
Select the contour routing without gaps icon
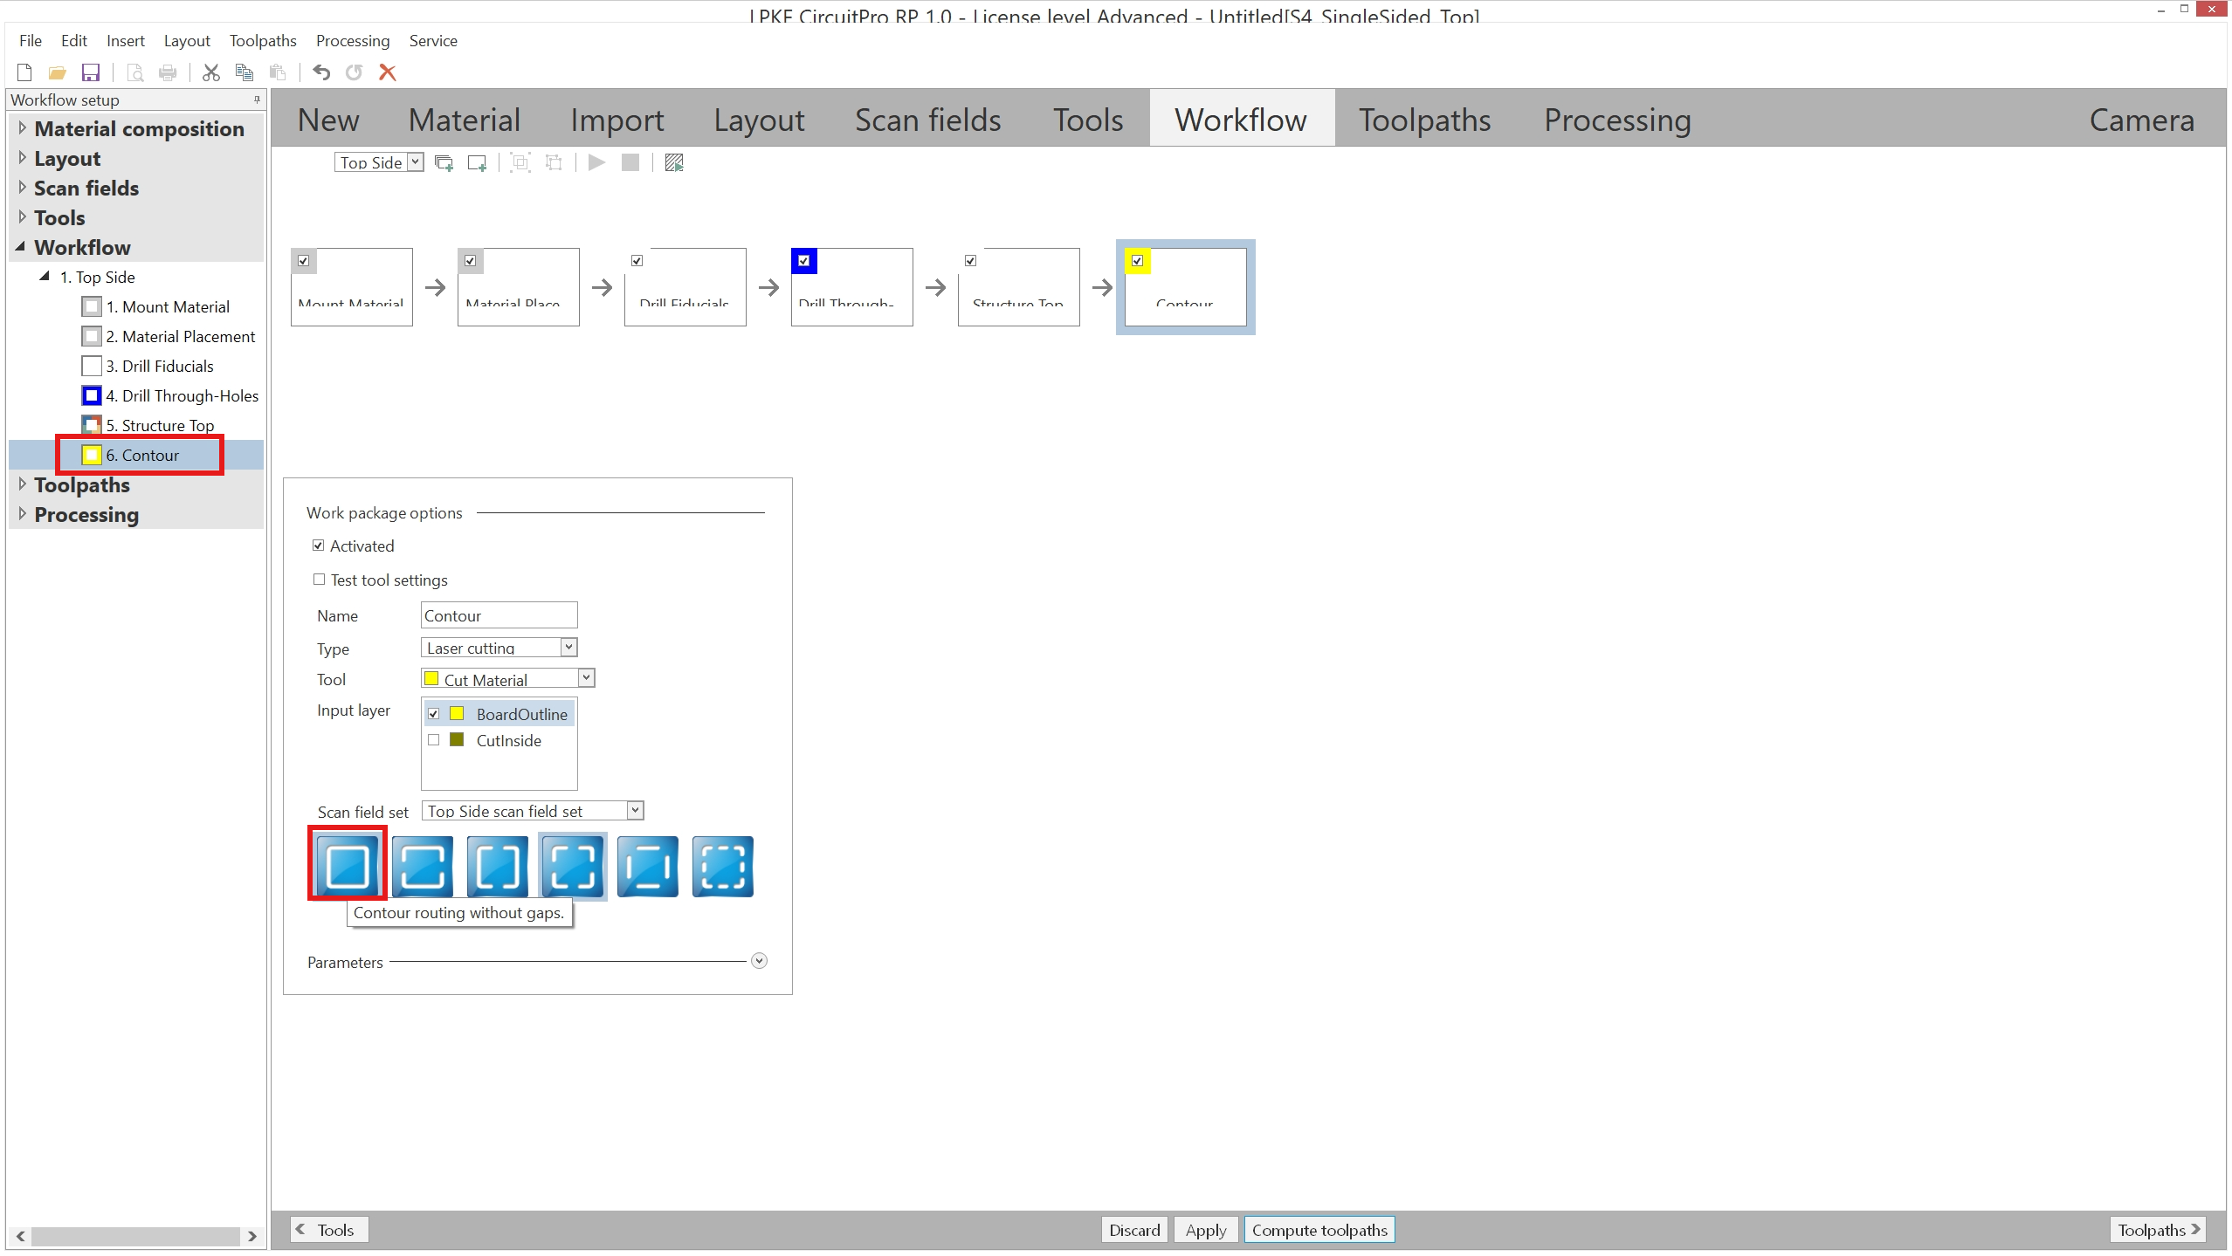pos(348,866)
